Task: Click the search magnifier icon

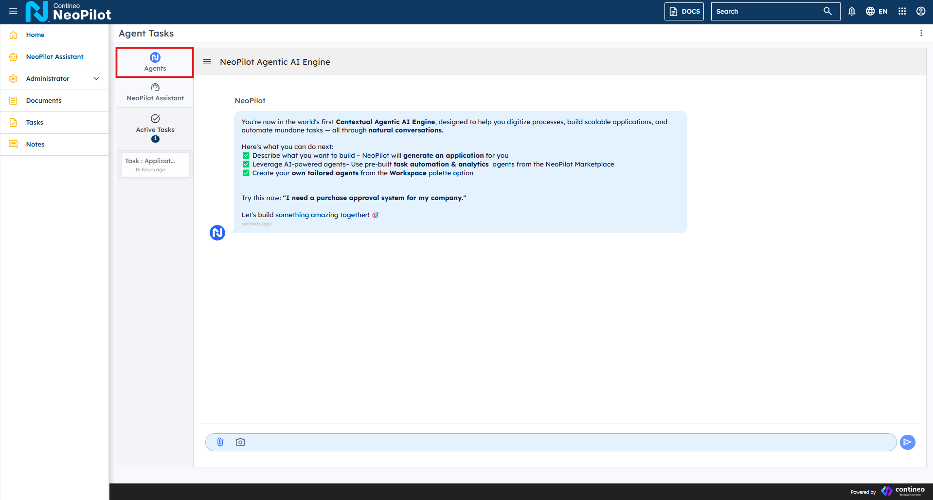Action: (827, 11)
